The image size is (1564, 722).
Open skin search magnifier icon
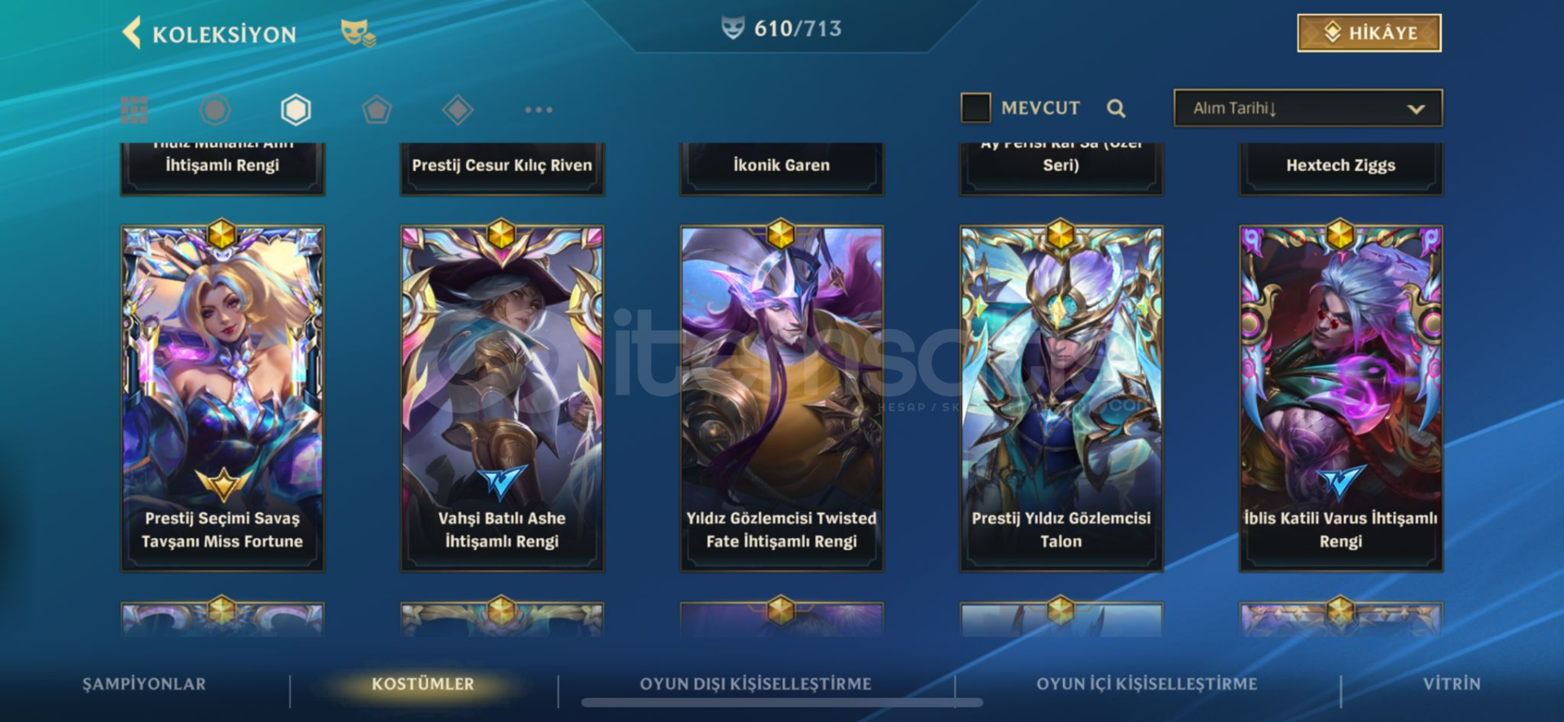tap(1116, 108)
